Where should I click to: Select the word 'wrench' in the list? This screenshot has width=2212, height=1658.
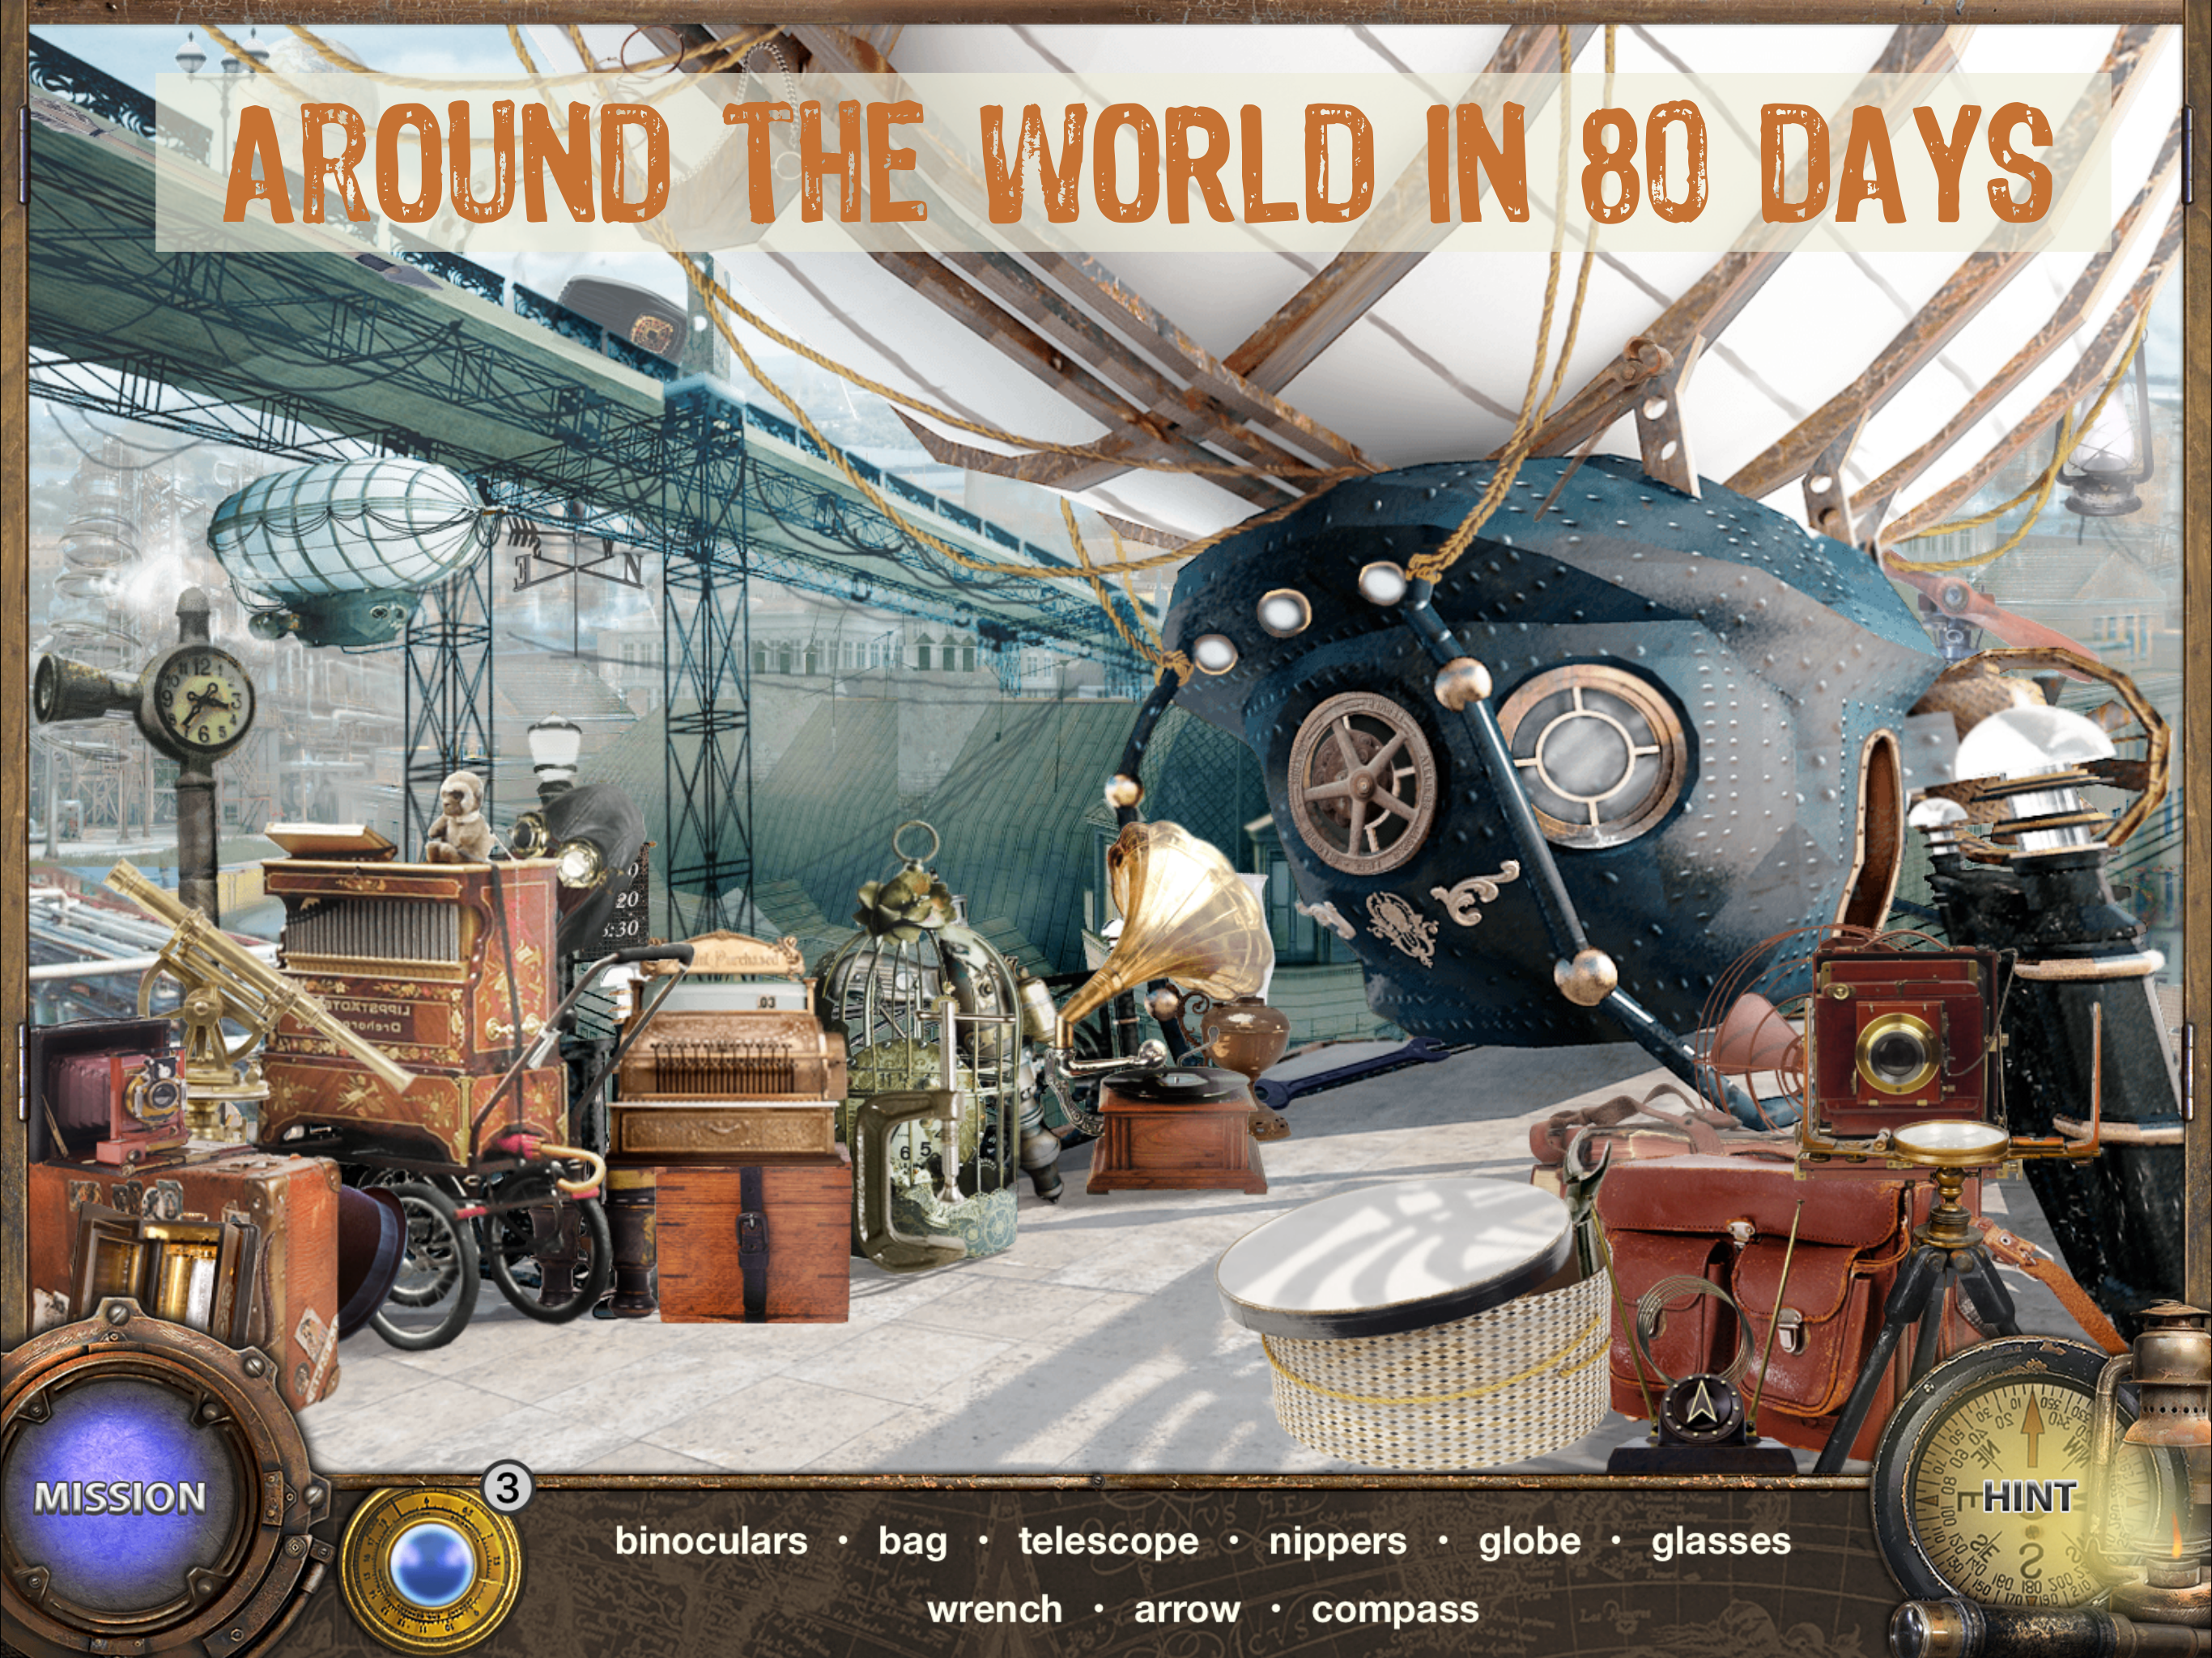(994, 1610)
